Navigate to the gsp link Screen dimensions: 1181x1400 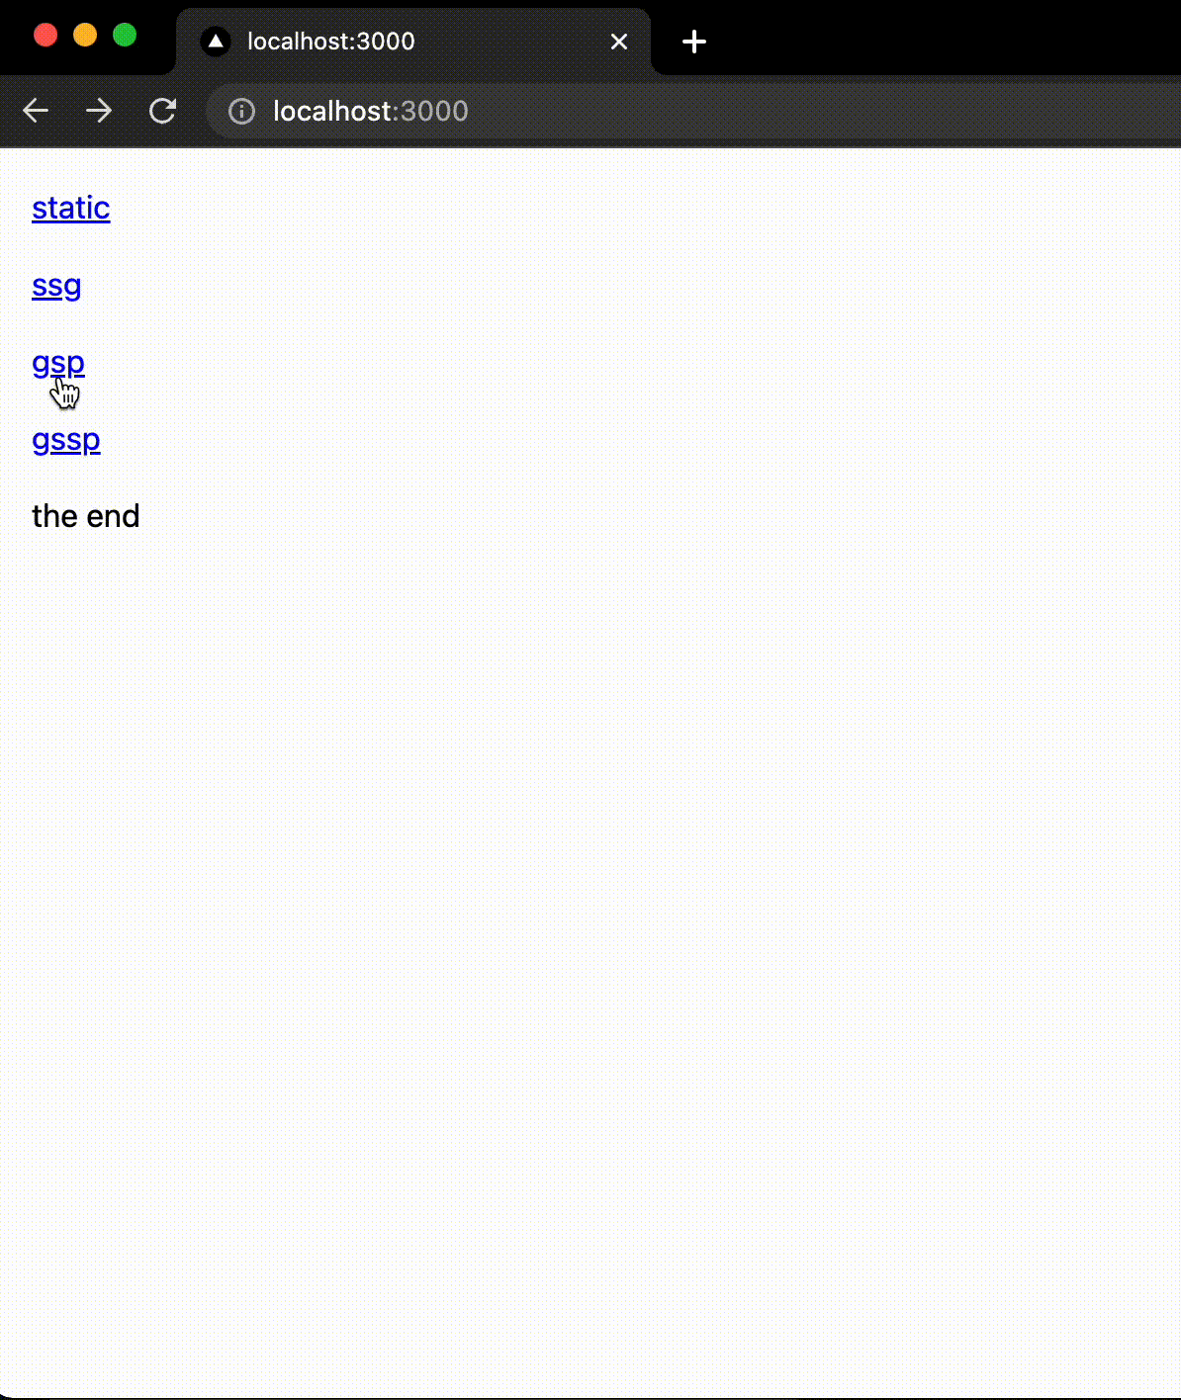58,362
